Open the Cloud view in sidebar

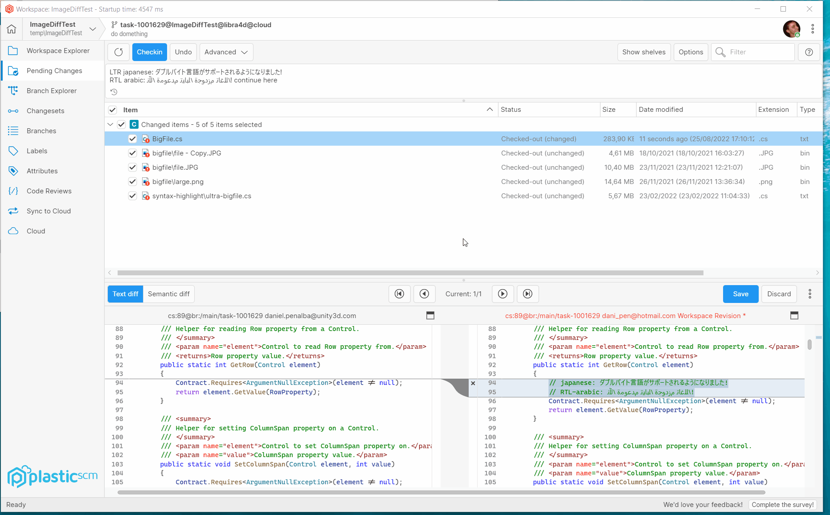[35, 231]
